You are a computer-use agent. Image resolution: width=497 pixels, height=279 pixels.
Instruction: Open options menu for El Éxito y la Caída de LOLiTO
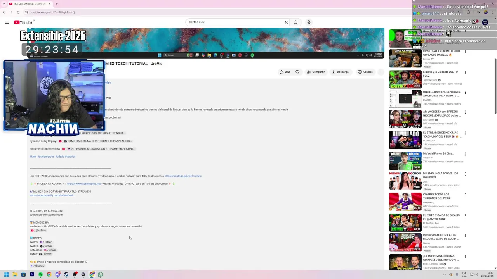(x=466, y=72)
